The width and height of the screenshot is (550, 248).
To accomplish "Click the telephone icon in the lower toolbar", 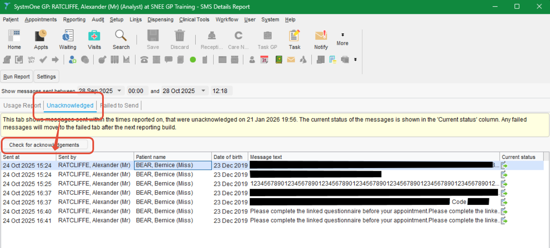I will (x=144, y=60).
